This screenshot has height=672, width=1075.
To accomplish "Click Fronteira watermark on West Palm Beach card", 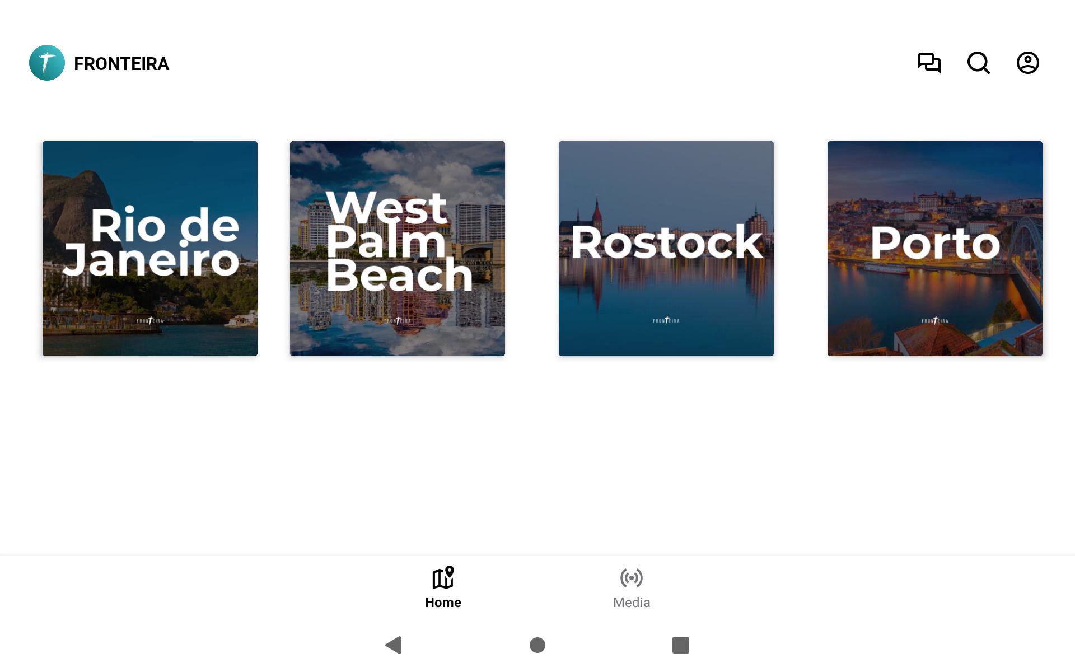I will (398, 321).
